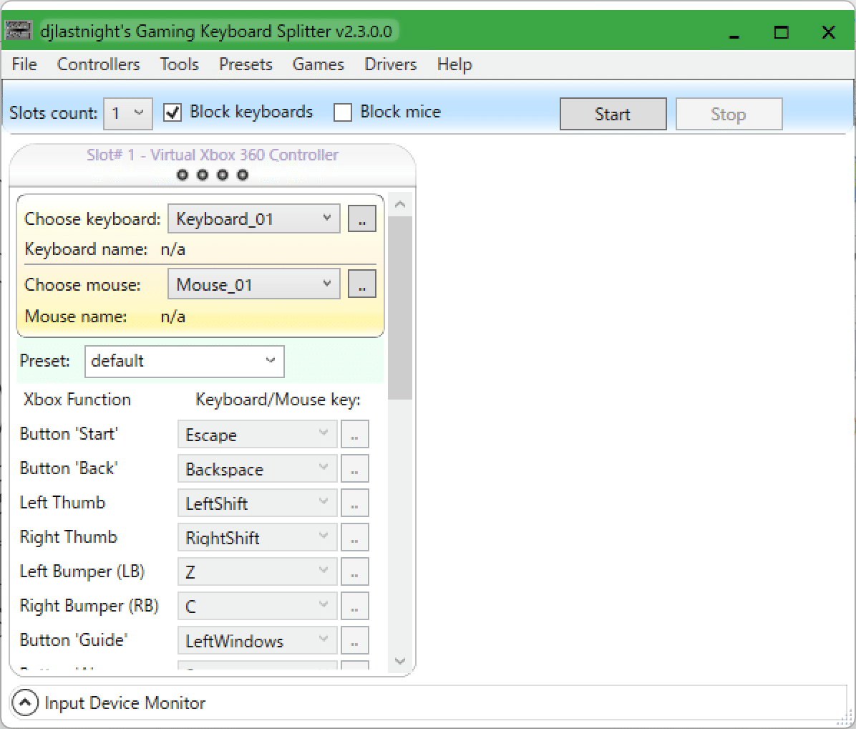Open the Controllers menu
Viewport: 856px width, 729px height.
[x=98, y=64]
